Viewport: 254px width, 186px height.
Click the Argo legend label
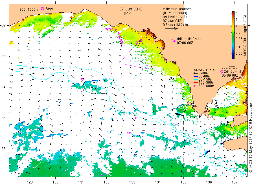(x=49, y=8)
